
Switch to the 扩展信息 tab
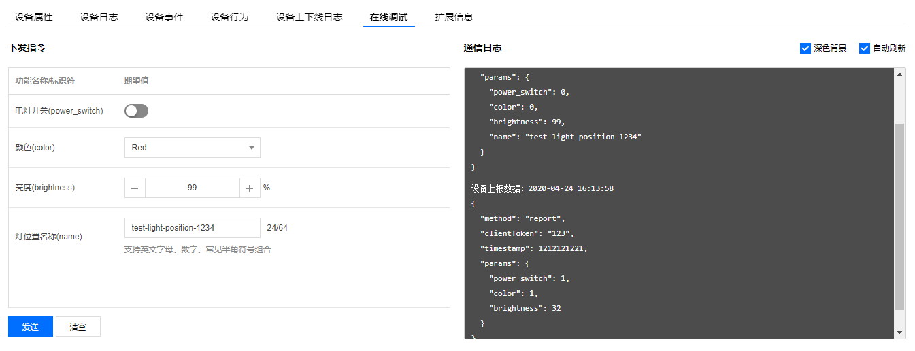point(454,17)
